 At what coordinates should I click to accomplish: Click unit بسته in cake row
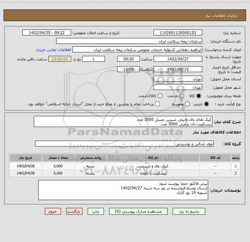pyautogui.click(x=90, y=166)
